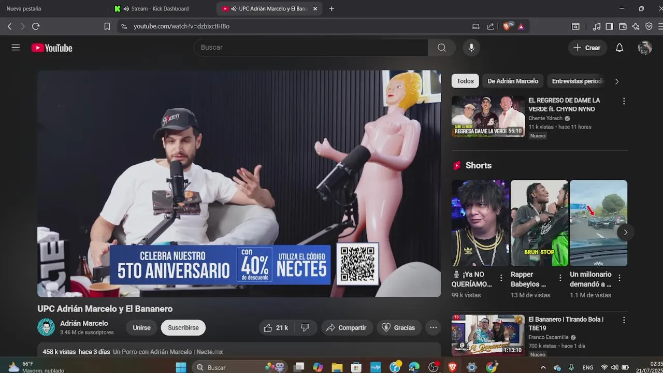Open Adrián Marcelo channel avatar
This screenshot has width=663, height=373.
[x=46, y=327]
